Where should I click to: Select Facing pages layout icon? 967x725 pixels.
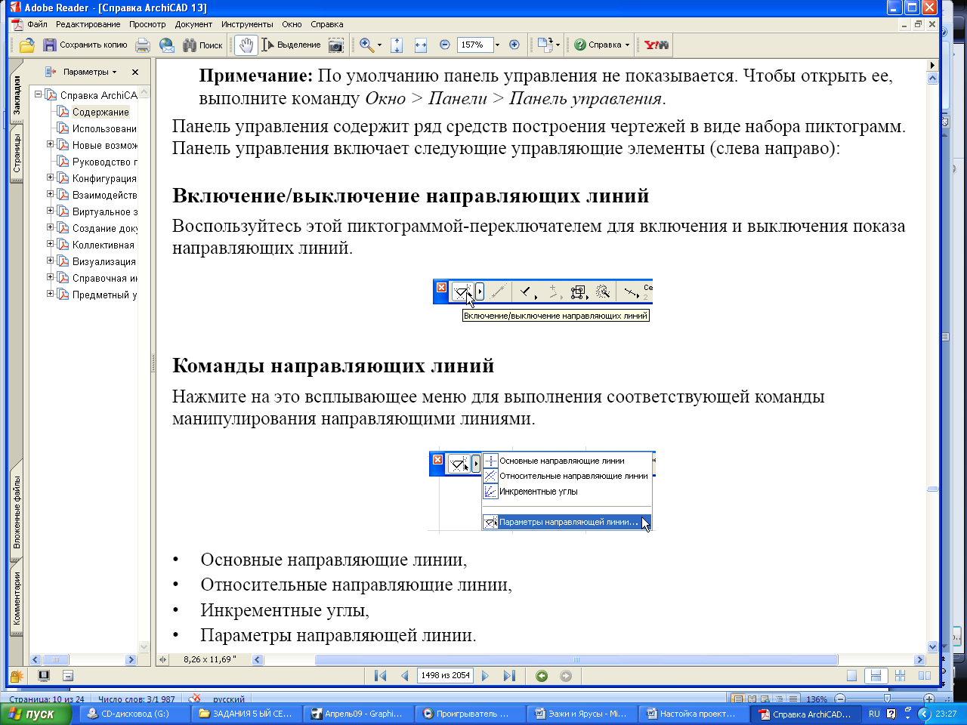[x=924, y=676]
